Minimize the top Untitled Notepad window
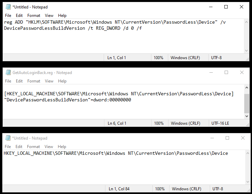The width and height of the screenshot is (252, 194). pyautogui.click(x=211, y=7)
